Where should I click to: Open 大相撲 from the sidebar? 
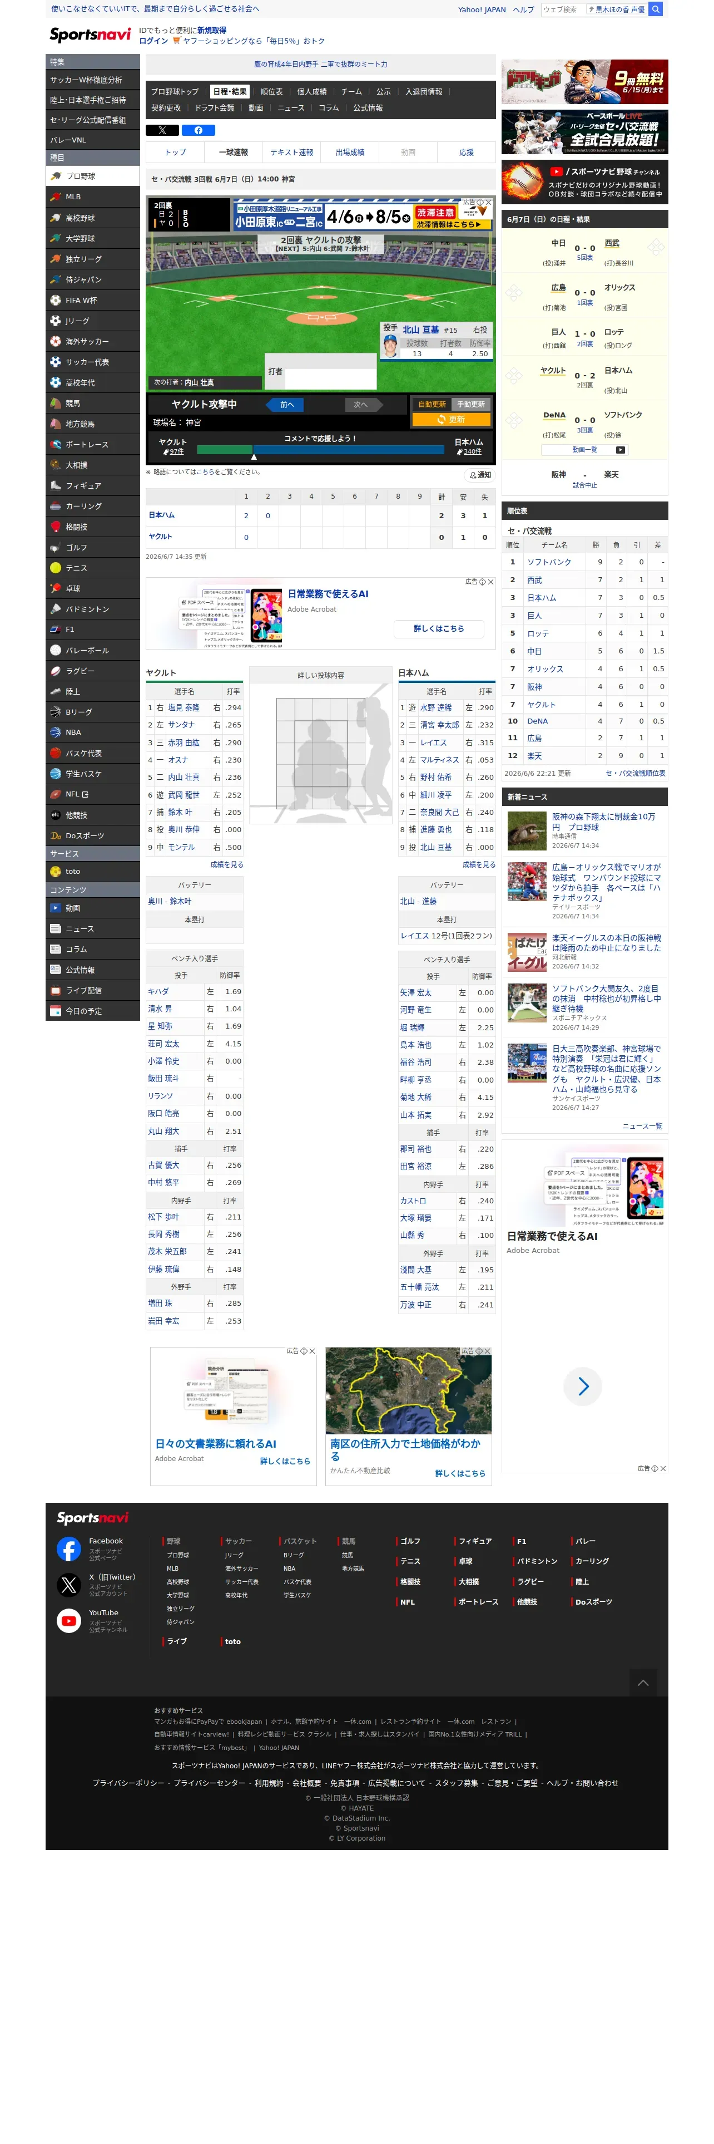[x=92, y=465]
